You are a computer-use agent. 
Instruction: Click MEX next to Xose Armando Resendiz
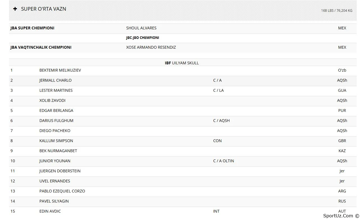(x=342, y=47)
